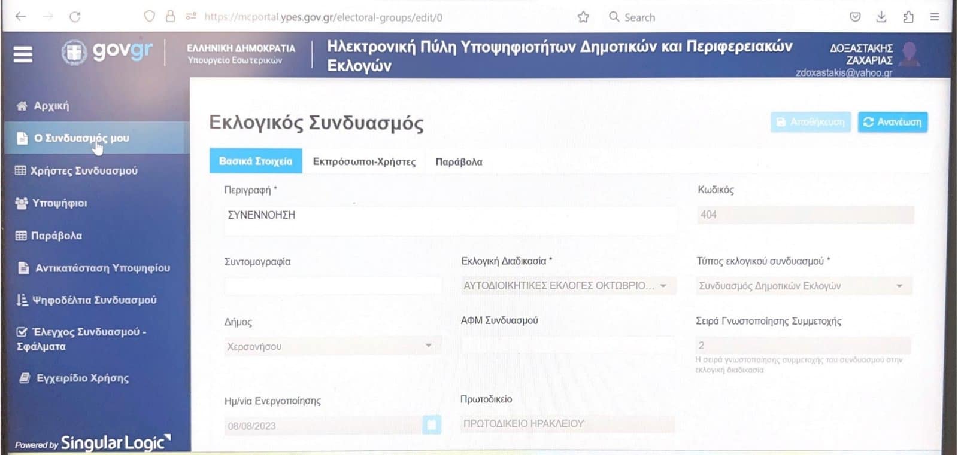The height and width of the screenshot is (455, 958).
Task: Click the Πρωτοδικείο field showing ΠΡΩΤΟΔΙΚΕΙΟ ΗΡΑΚΛΕΙΟΥ
Action: 567,424
